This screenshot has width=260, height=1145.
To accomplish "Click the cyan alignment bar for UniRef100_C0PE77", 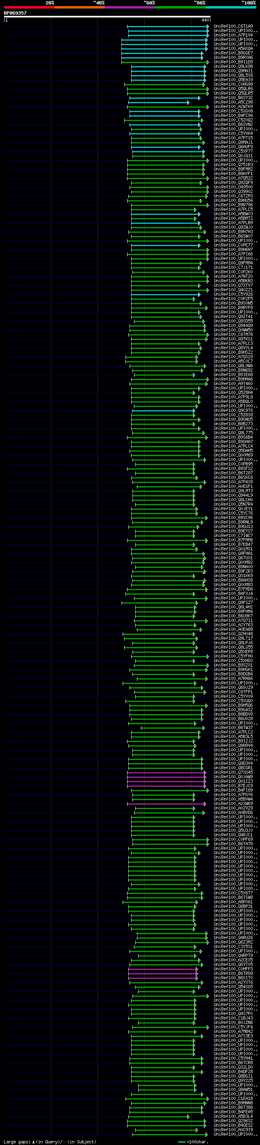I will 166,245.
